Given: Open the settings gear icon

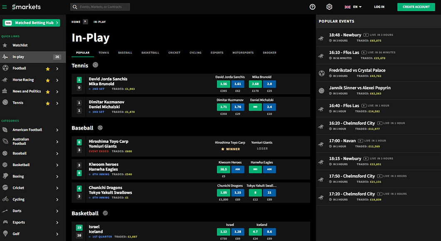Looking at the screenshot, I should pyautogui.click(x=330, y=7).
